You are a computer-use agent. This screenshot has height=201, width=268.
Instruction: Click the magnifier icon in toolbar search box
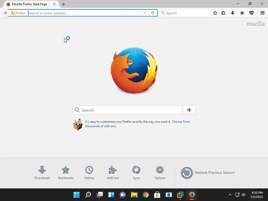tap(163, 13)
